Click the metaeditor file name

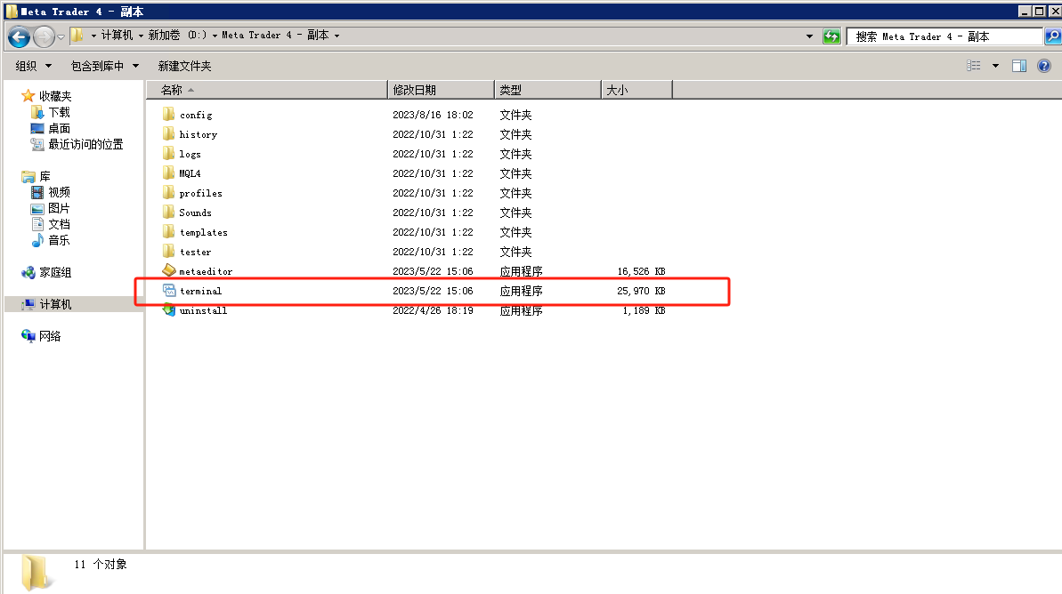tap(206, 271)
